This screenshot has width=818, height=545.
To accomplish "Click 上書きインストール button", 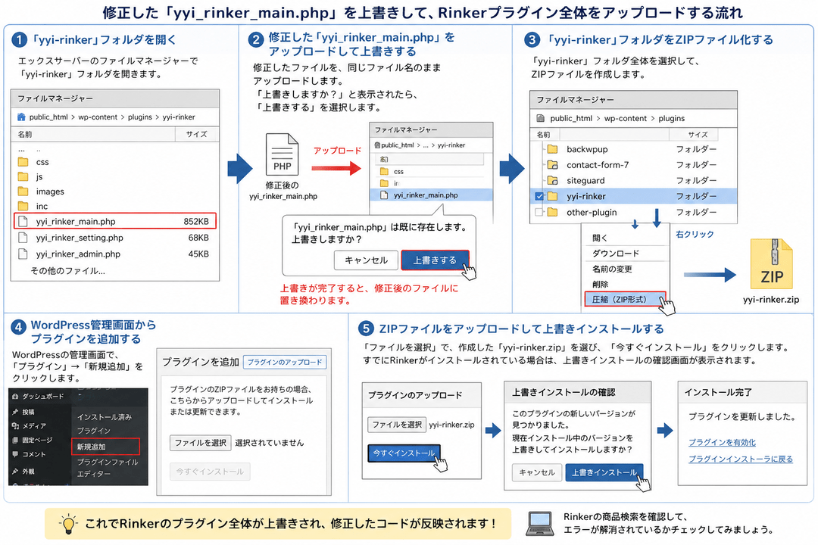I will (604, 472).
